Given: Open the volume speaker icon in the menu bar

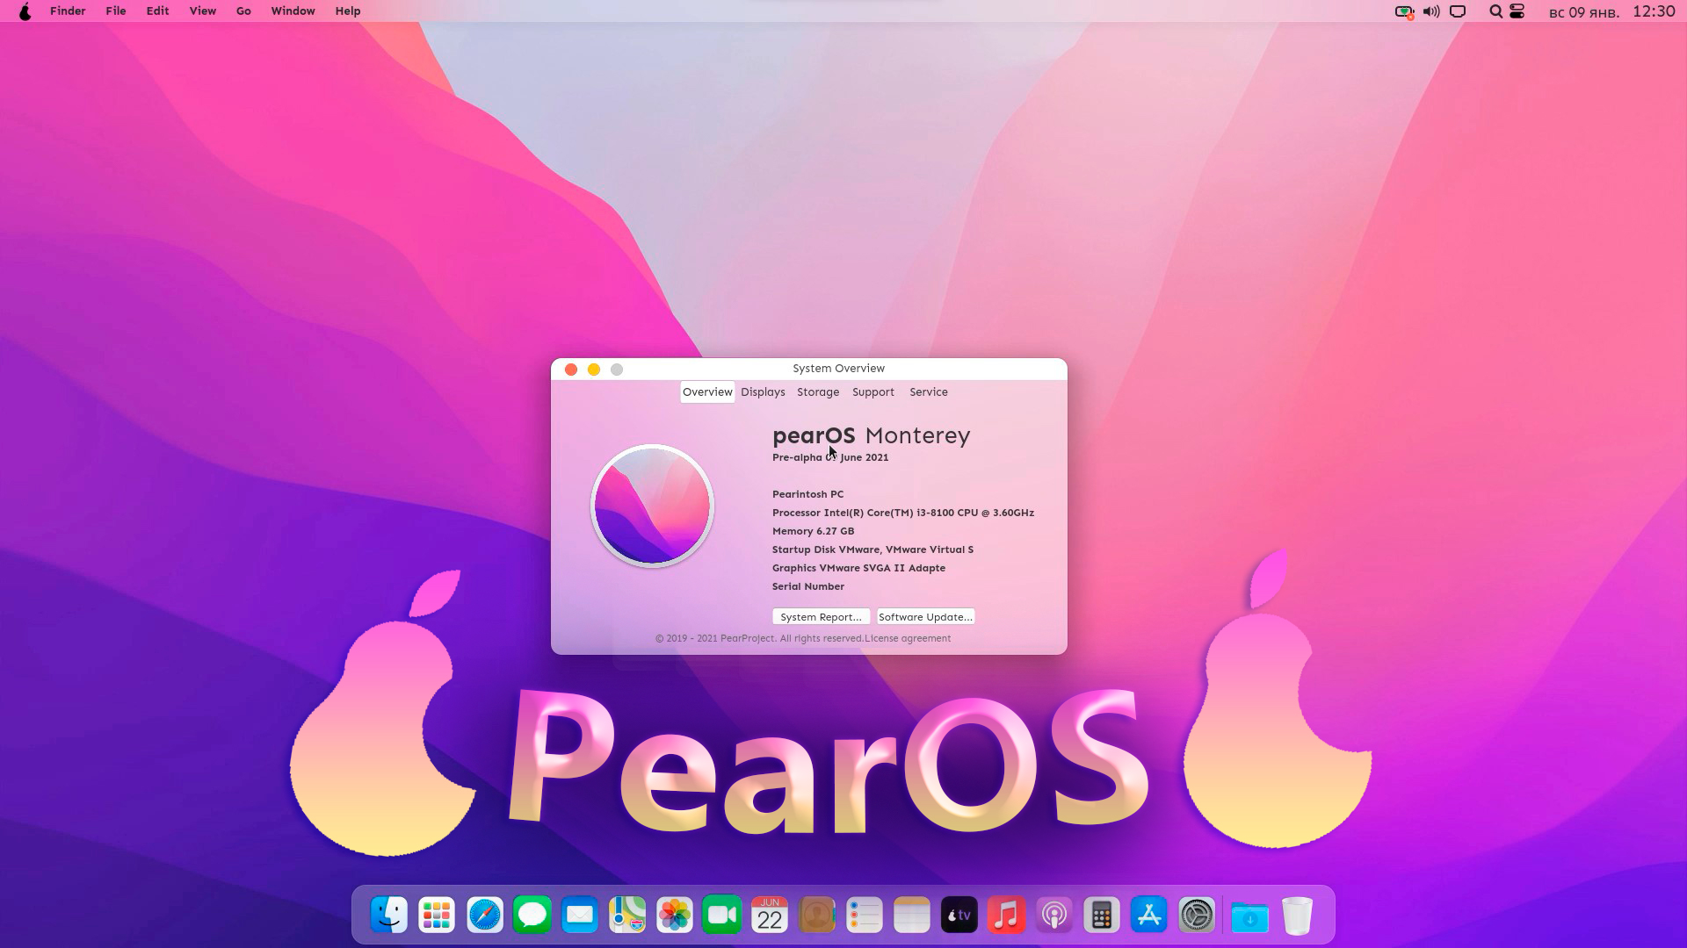Looking at the screenshot, I should point(1431,11).
